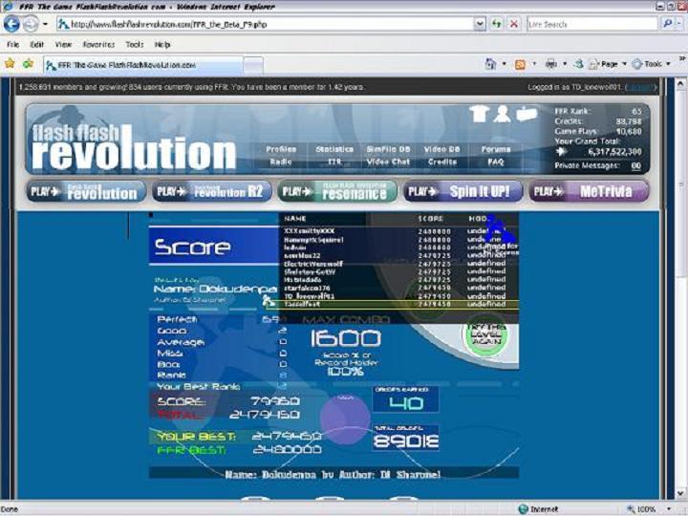Click Play Flash Flash Revolution button
688x516 pixels.
point(86,191)
